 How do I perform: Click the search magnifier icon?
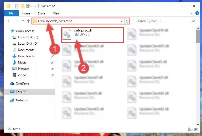193,21
